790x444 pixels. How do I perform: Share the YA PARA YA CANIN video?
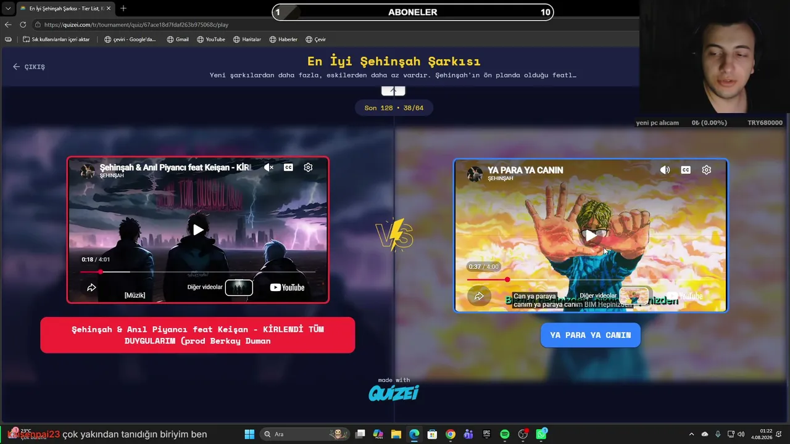[479, 296]
